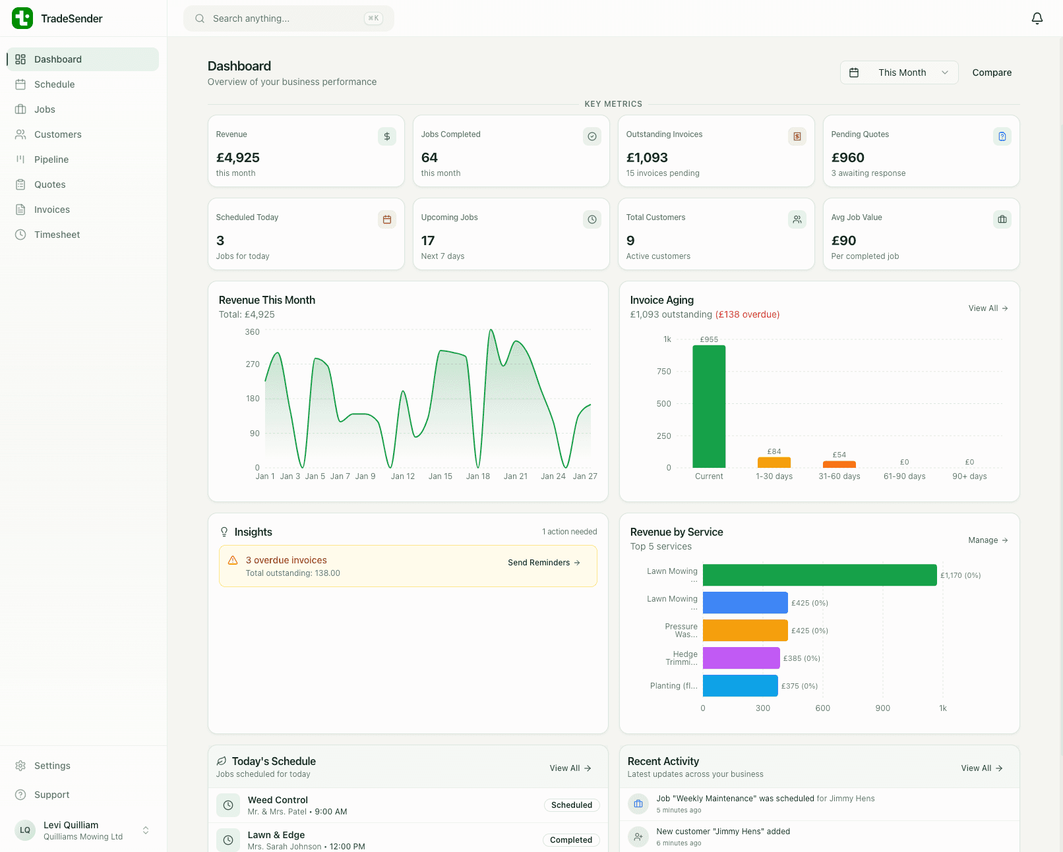
Task: Click Manage next to Revenue by Service
Action: point(987,540)
